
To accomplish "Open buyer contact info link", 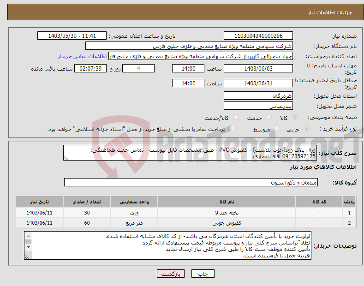I will 82,56.
